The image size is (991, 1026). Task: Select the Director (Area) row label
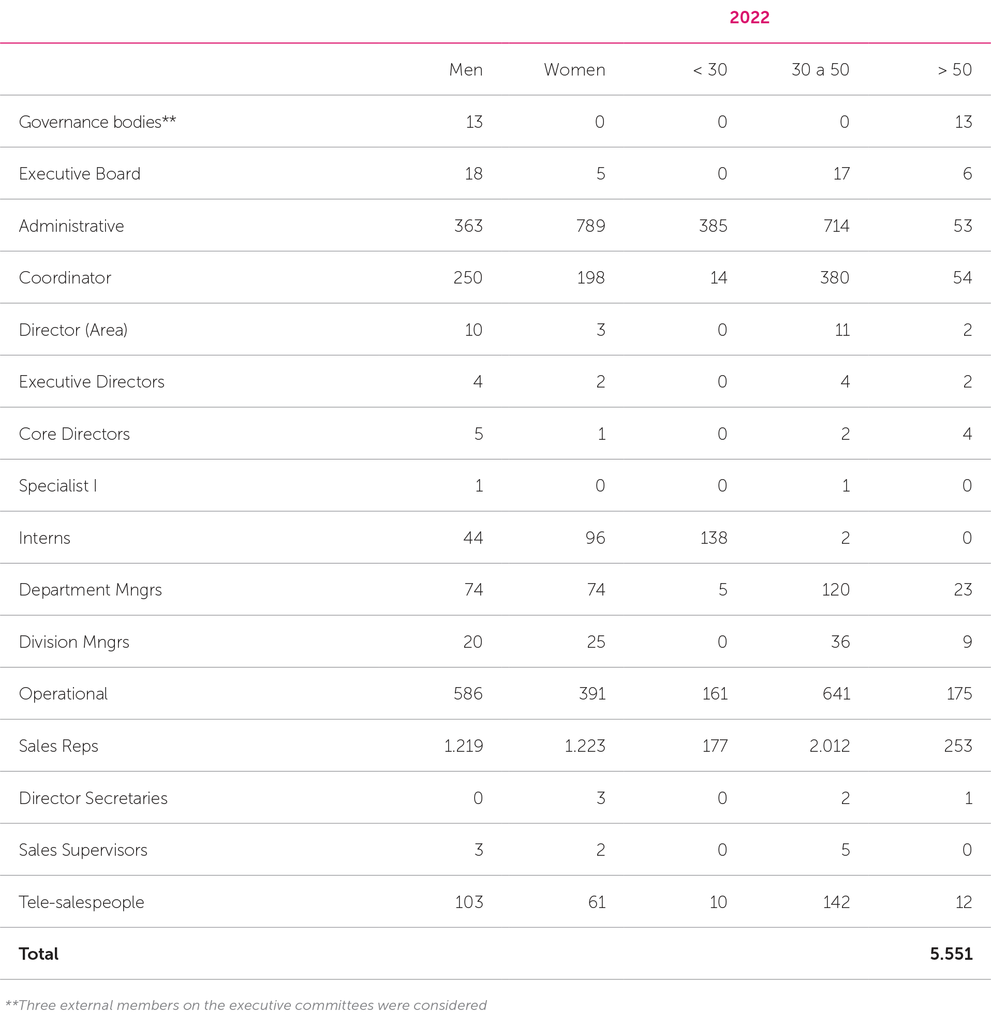tap(73, 330)
